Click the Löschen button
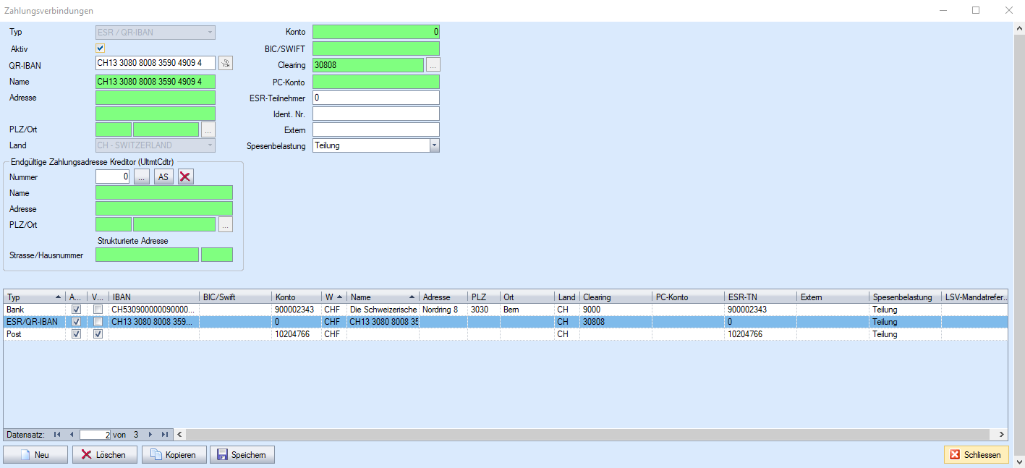 pos(104,455)
